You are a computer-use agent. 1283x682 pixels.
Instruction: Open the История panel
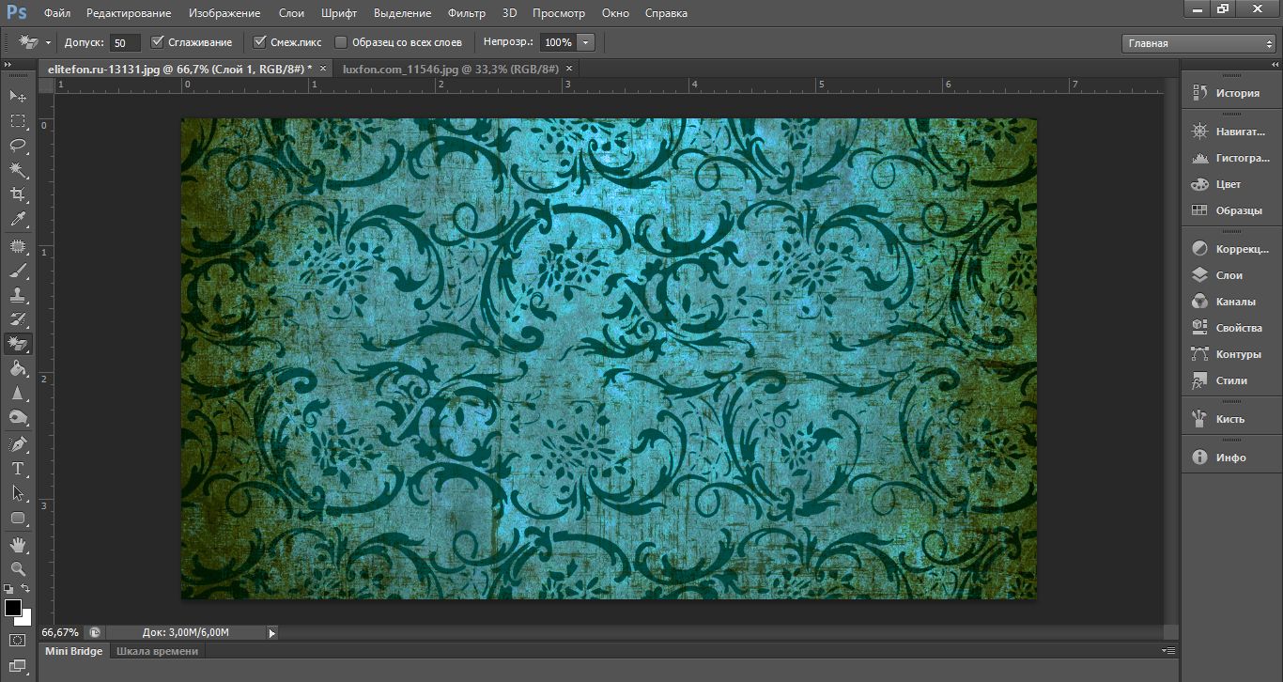[1231, 93]
